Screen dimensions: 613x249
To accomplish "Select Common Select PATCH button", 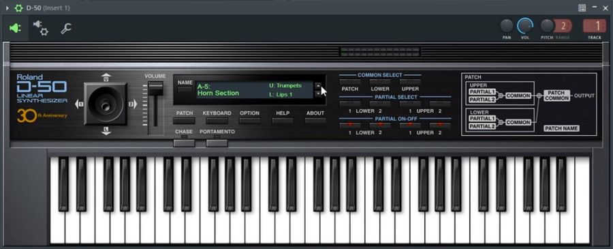I will click(350, 82).
